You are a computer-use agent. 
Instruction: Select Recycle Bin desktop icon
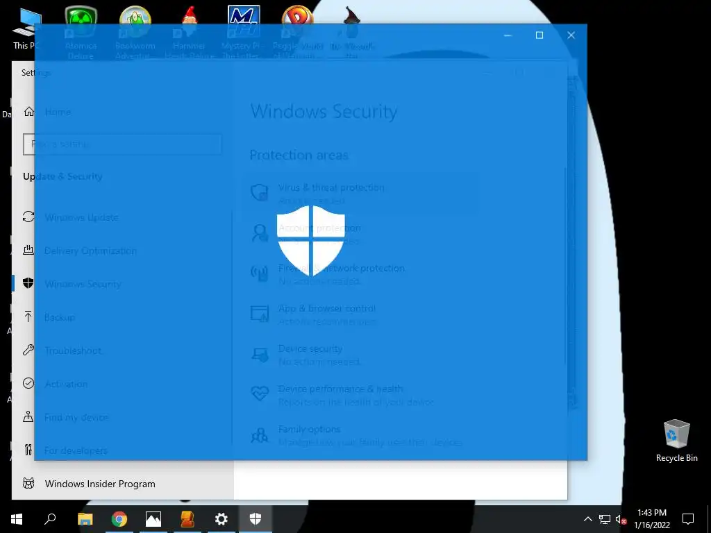pos(676,441)
